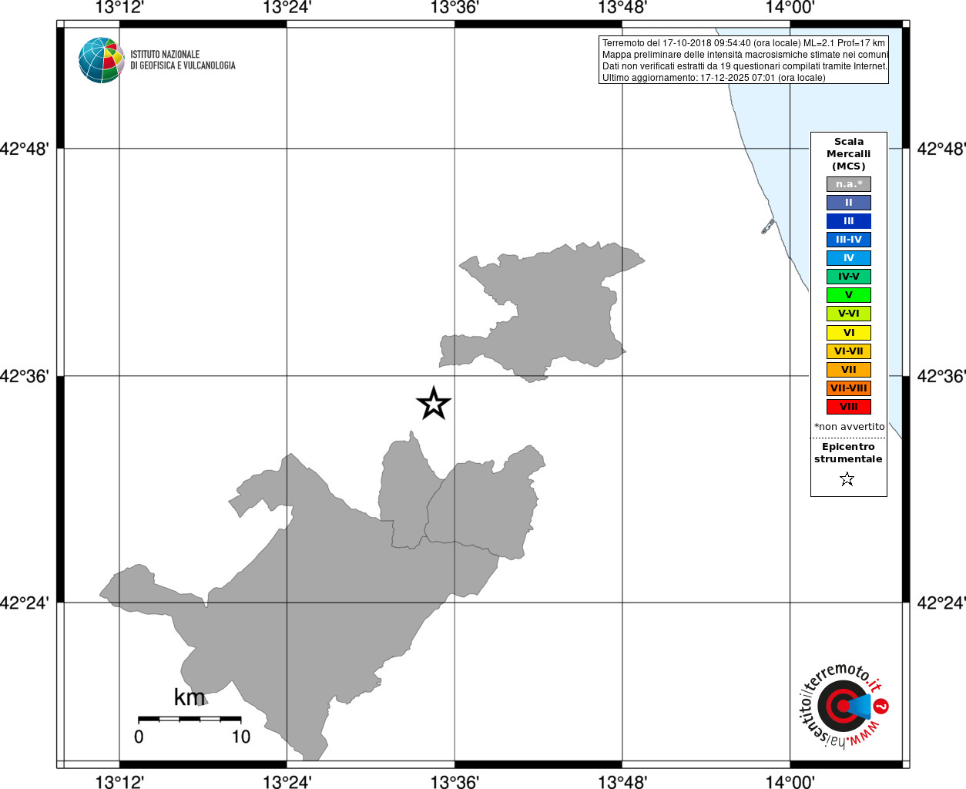966x789 pixels.
Task: Select the III-IV intensity legend swatch
Action: (x=849, y=240)
